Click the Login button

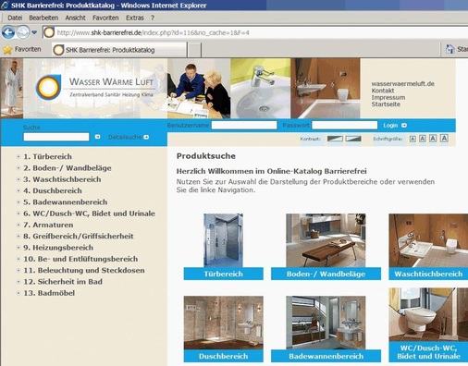click(x=395, y=126)
